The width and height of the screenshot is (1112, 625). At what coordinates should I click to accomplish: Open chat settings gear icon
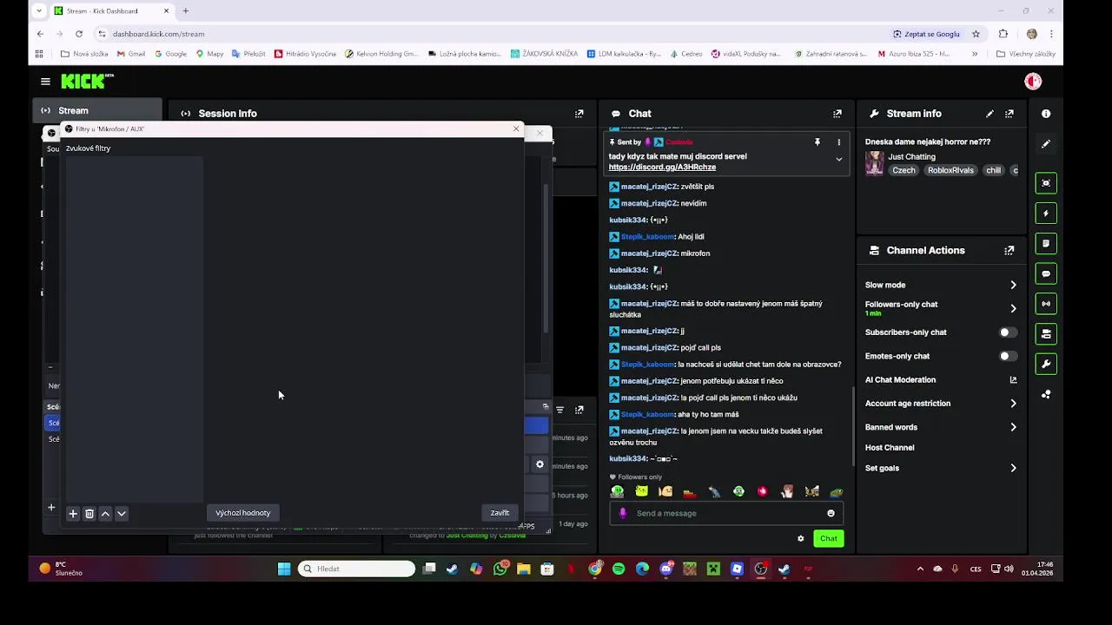pyautogui.click(x=800, y=539)
